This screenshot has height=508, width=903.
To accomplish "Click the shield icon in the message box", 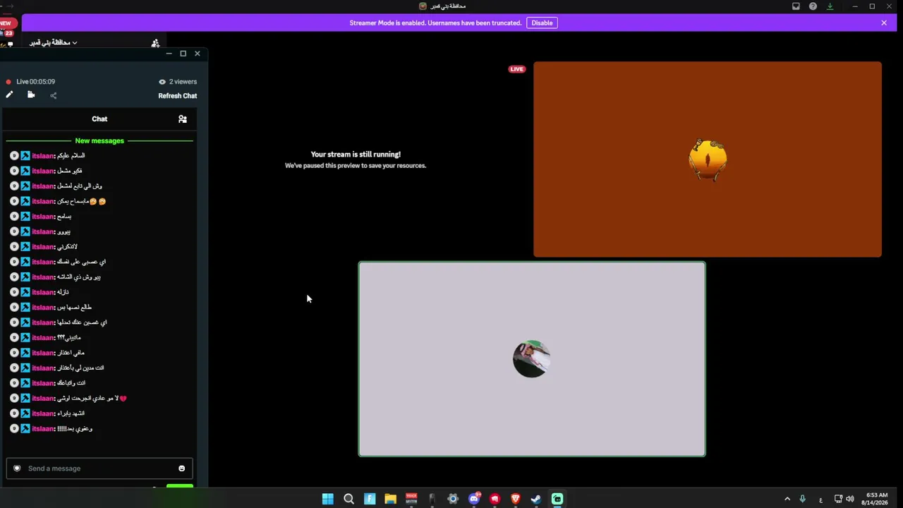I will [x=17, y=468].
